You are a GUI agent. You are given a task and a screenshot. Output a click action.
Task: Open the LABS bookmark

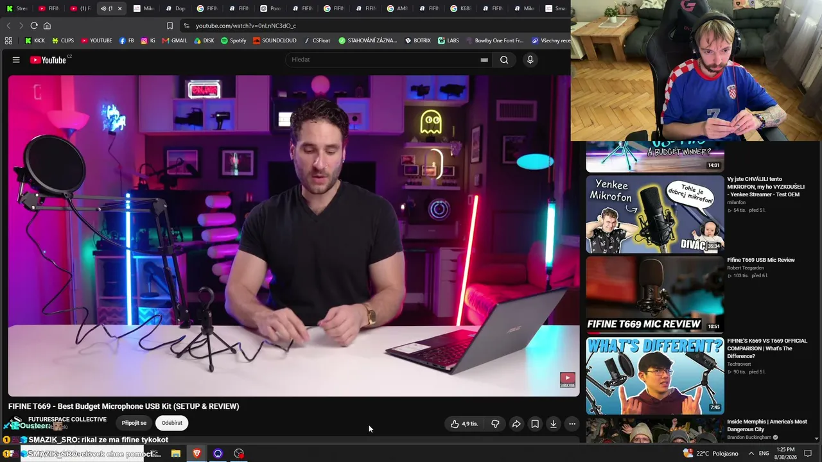click(x=448, y=40)
